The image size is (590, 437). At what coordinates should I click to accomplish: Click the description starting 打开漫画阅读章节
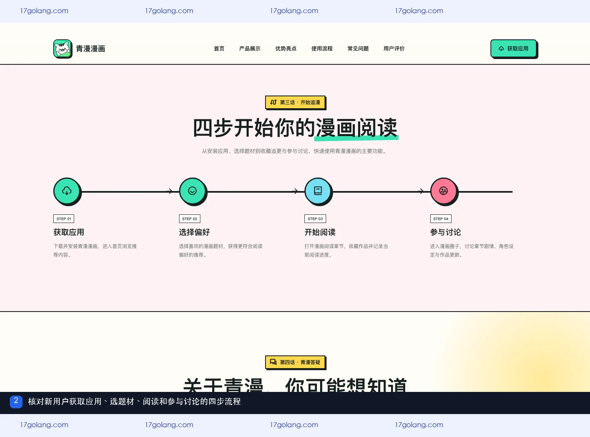346,250
